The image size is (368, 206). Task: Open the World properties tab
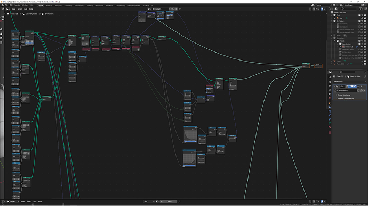point(330,98)
